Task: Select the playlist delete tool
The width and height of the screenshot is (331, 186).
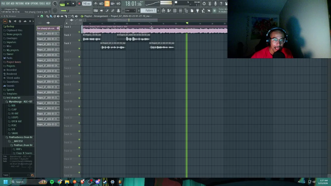Action: (55, 16)
